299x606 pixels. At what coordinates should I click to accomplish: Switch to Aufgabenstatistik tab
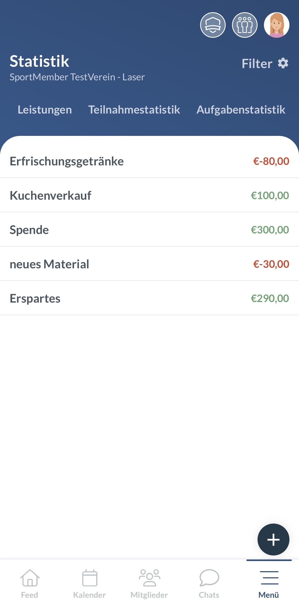[x=241, y=110]
